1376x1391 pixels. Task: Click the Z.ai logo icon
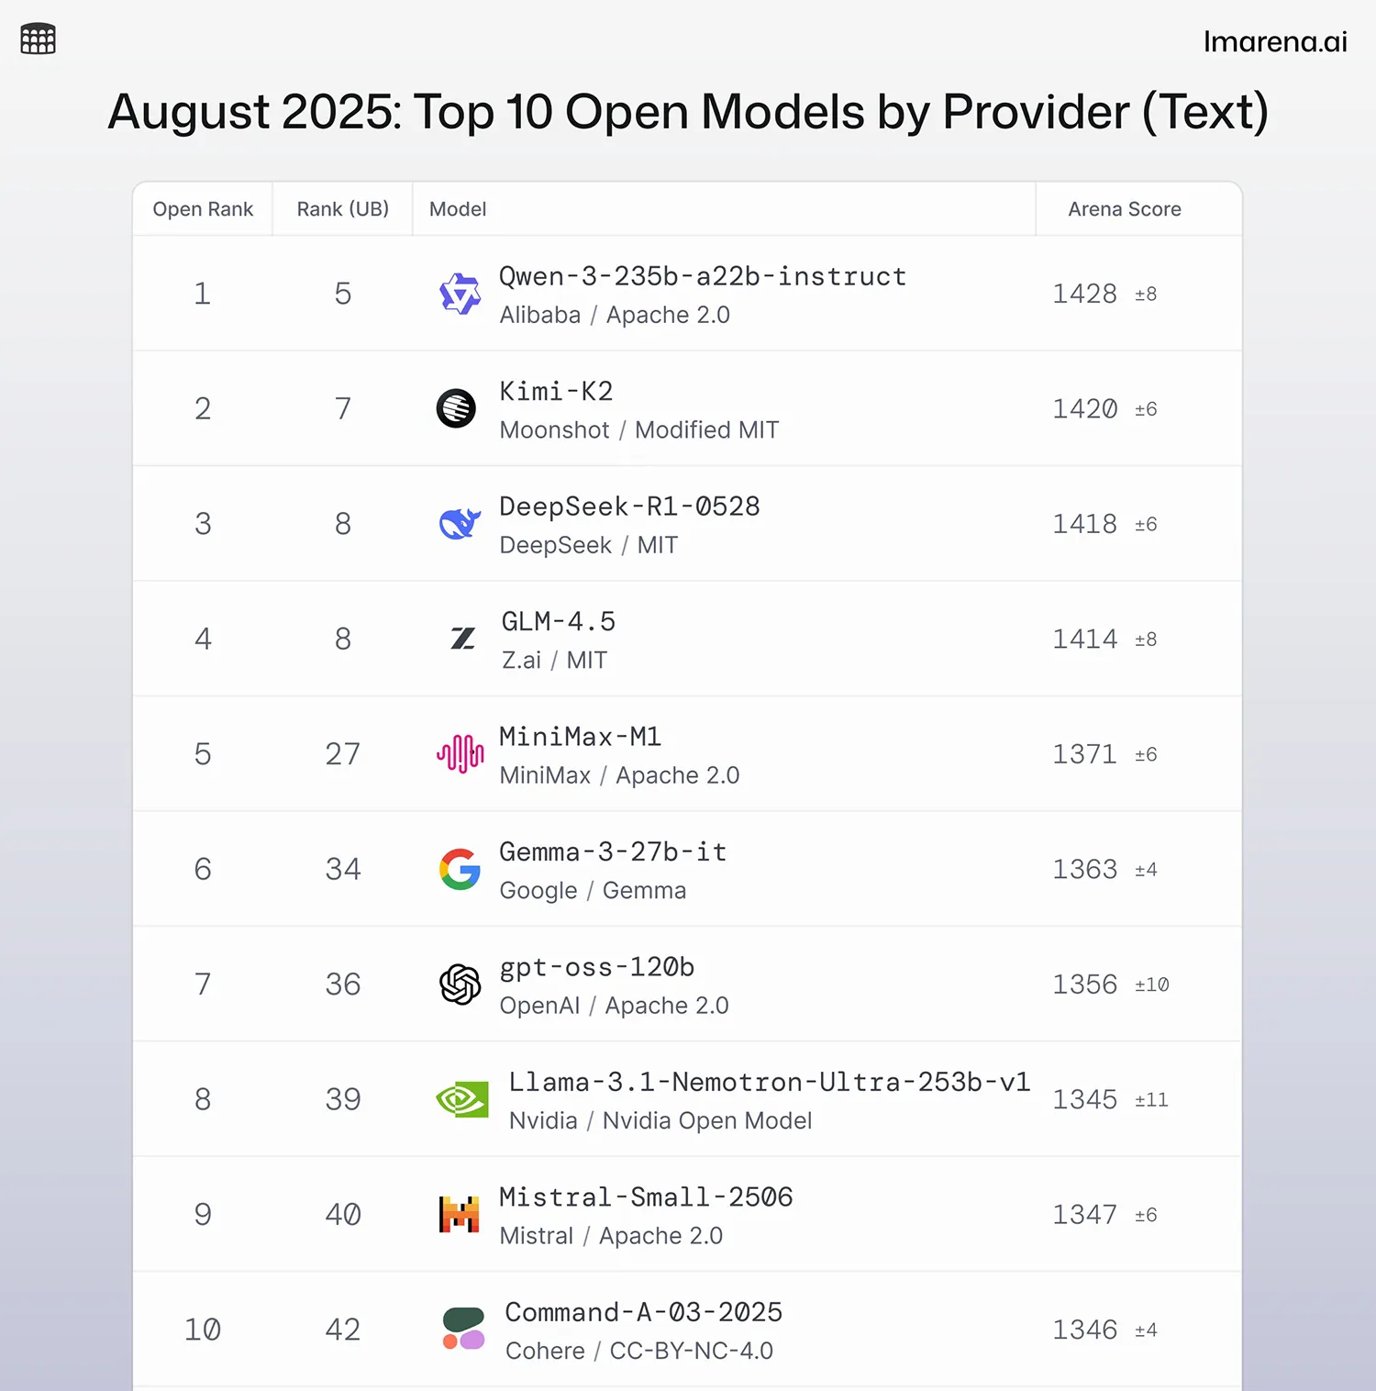click(x=463, y=639)
